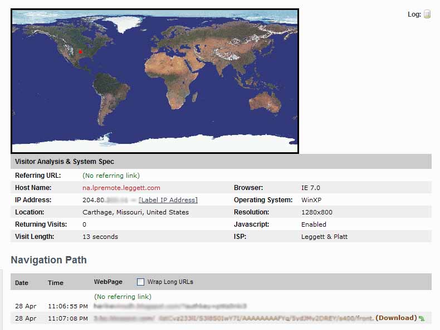Enable the Wrap Long URLs checkbox
The height and width of the screenshot is (330, 440).
(140, 282)
